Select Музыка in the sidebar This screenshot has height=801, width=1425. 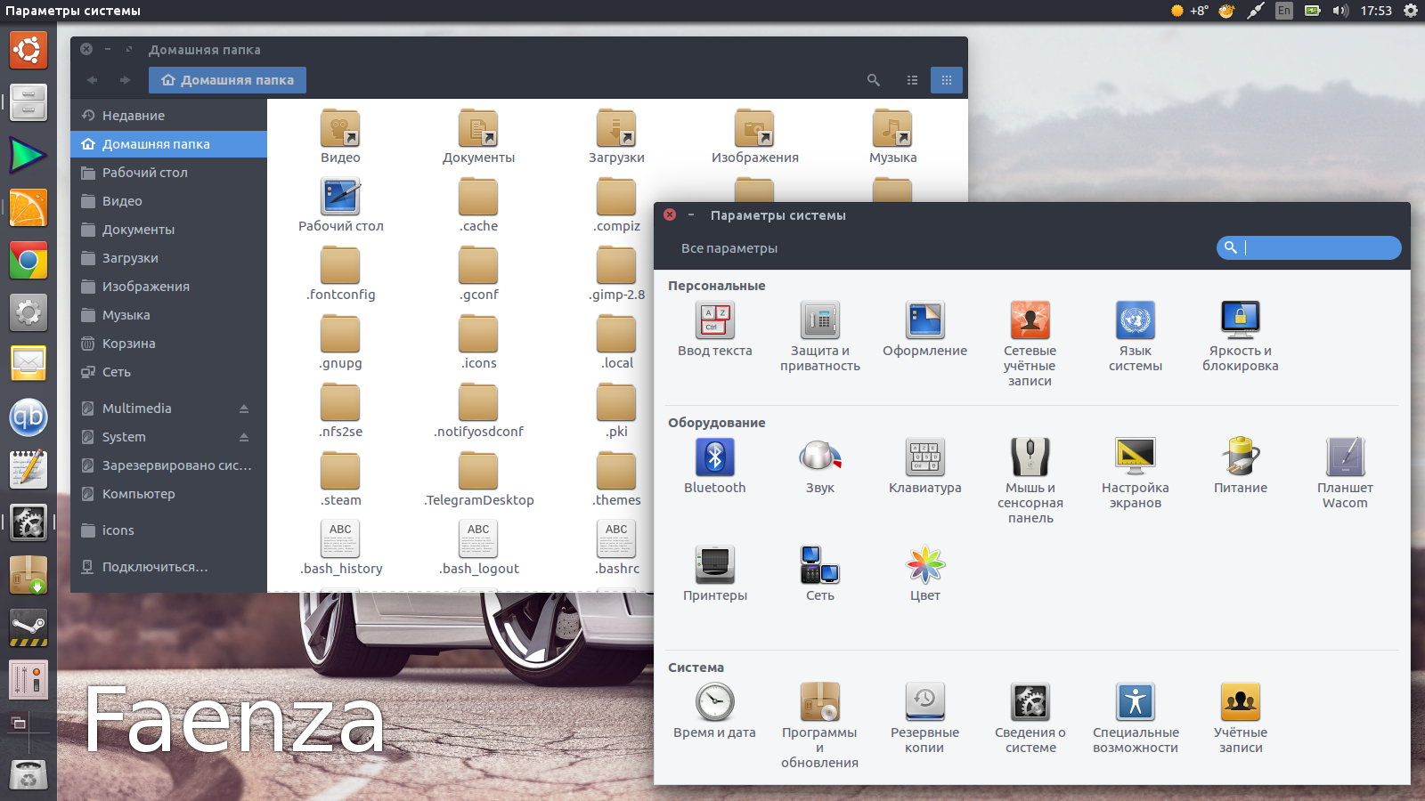click(x=168, y=315)
